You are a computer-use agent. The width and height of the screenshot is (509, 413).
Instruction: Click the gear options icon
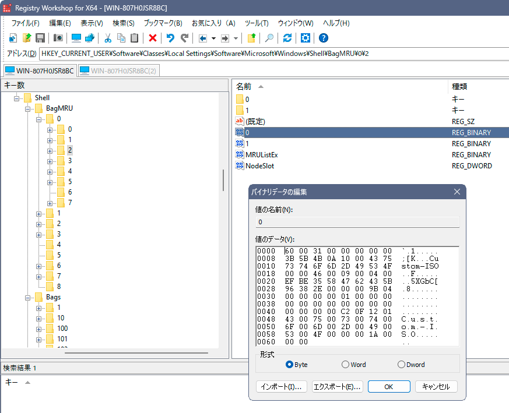point(306,38)
